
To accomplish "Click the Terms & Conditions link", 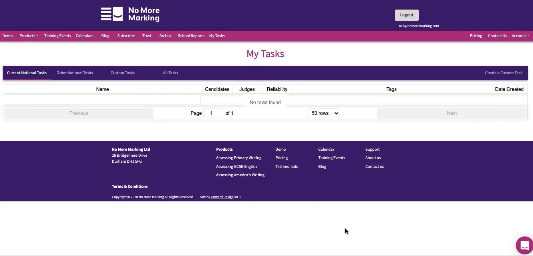I will (130, 187).
